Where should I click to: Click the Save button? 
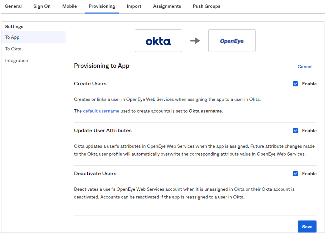click(x=307, y=226)
